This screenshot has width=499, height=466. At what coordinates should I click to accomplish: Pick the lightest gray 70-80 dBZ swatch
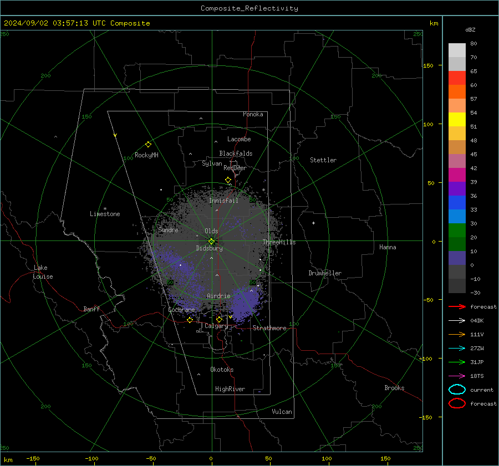[x=457, y=50]
